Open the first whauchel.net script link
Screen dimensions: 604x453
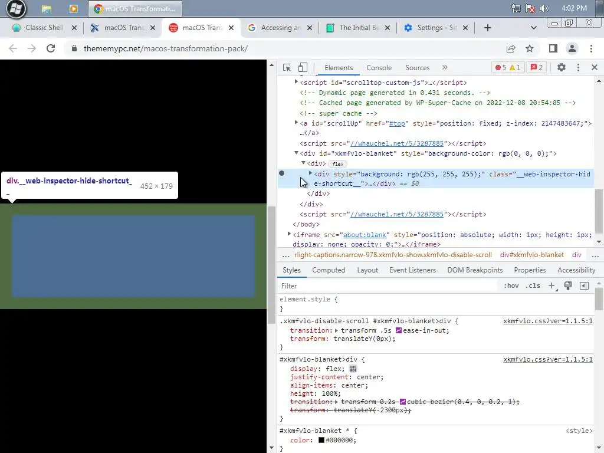[x=397, y=143]
